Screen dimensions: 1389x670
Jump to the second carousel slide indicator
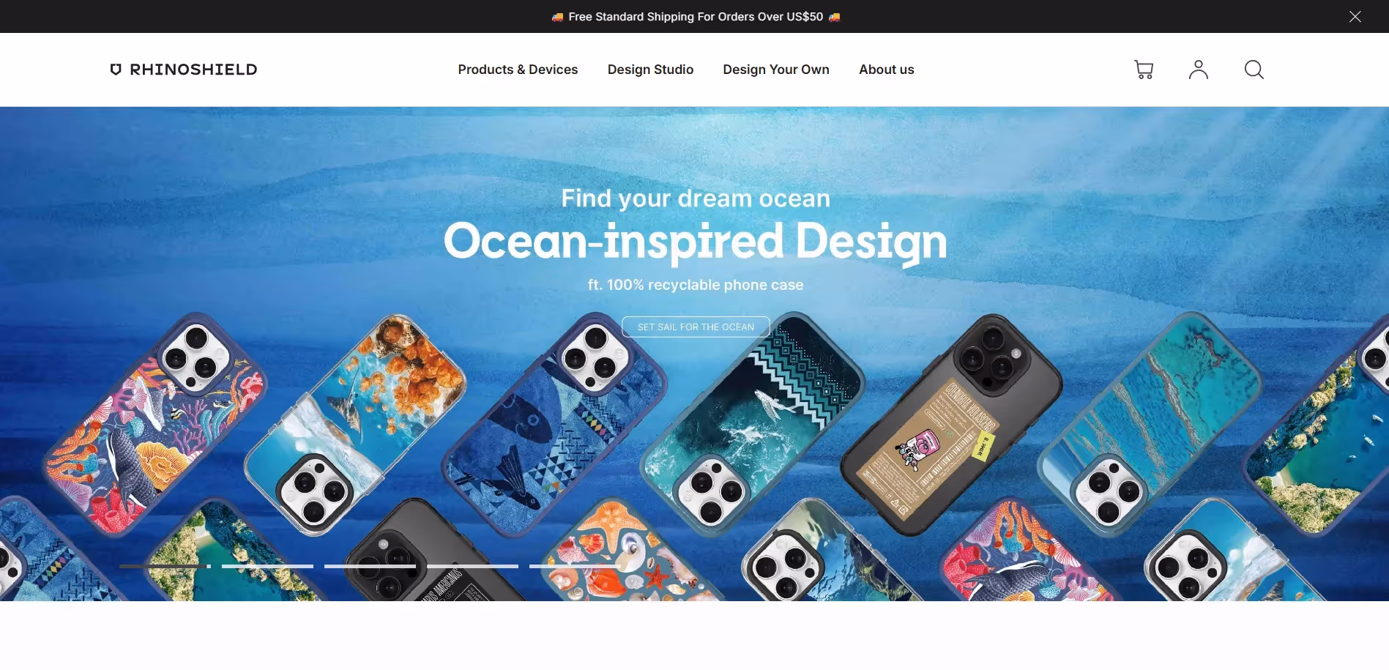point(267,566)
